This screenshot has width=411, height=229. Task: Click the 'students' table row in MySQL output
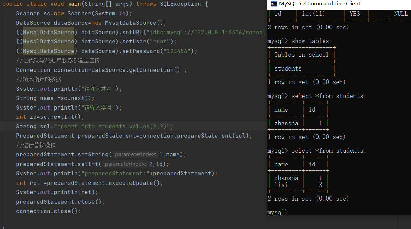[x=288, y=68]
